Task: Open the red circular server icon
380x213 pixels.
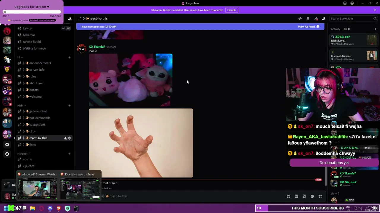Action: [x=7, y=31]
